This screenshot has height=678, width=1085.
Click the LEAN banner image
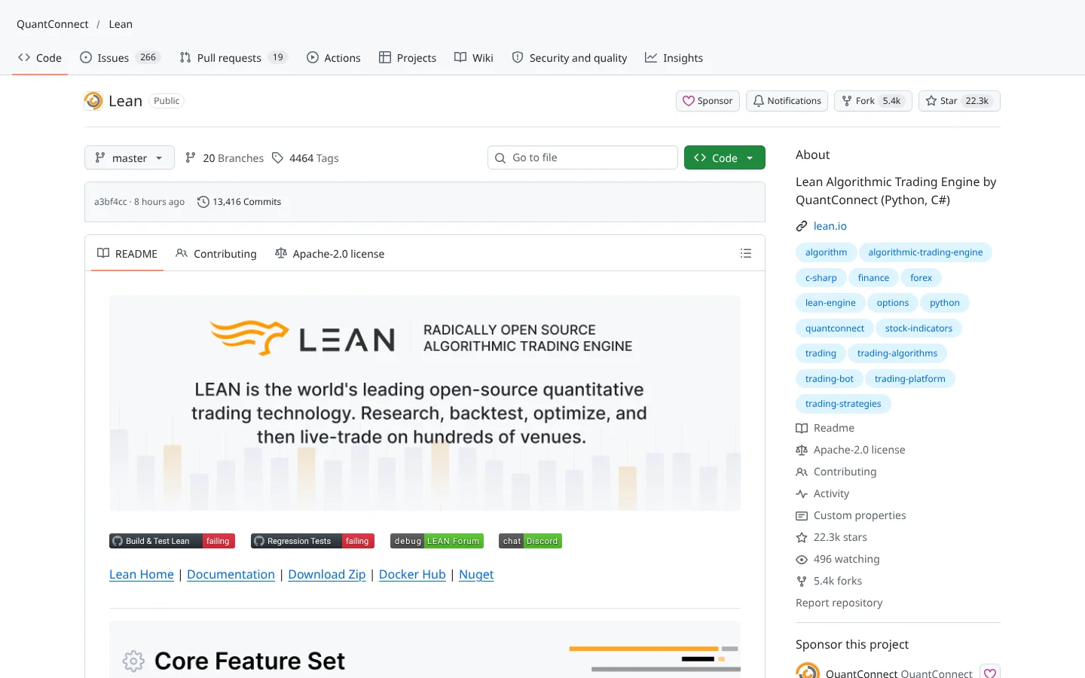pyautogui.click(x=425, y=403)
